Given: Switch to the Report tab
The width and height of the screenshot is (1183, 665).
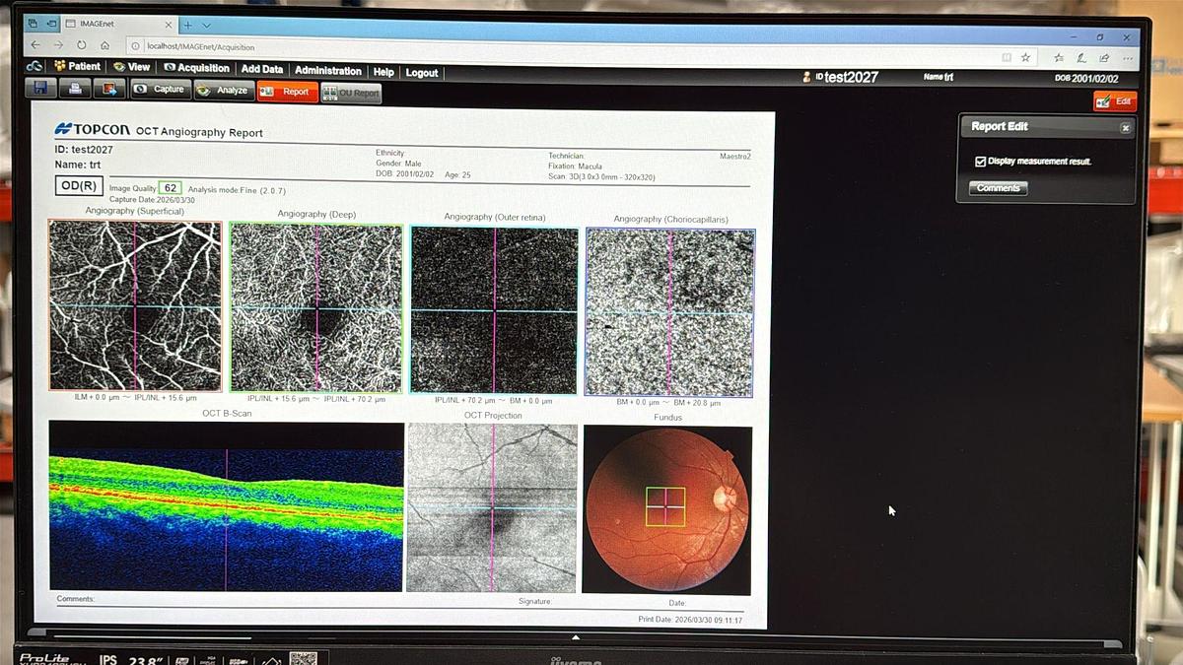Looking at the screenshot, I should (288, 92).
